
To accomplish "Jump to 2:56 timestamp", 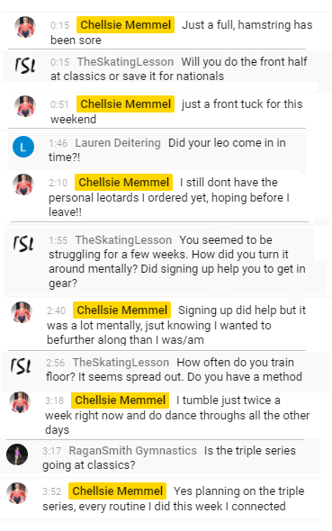I will point(55,363).
